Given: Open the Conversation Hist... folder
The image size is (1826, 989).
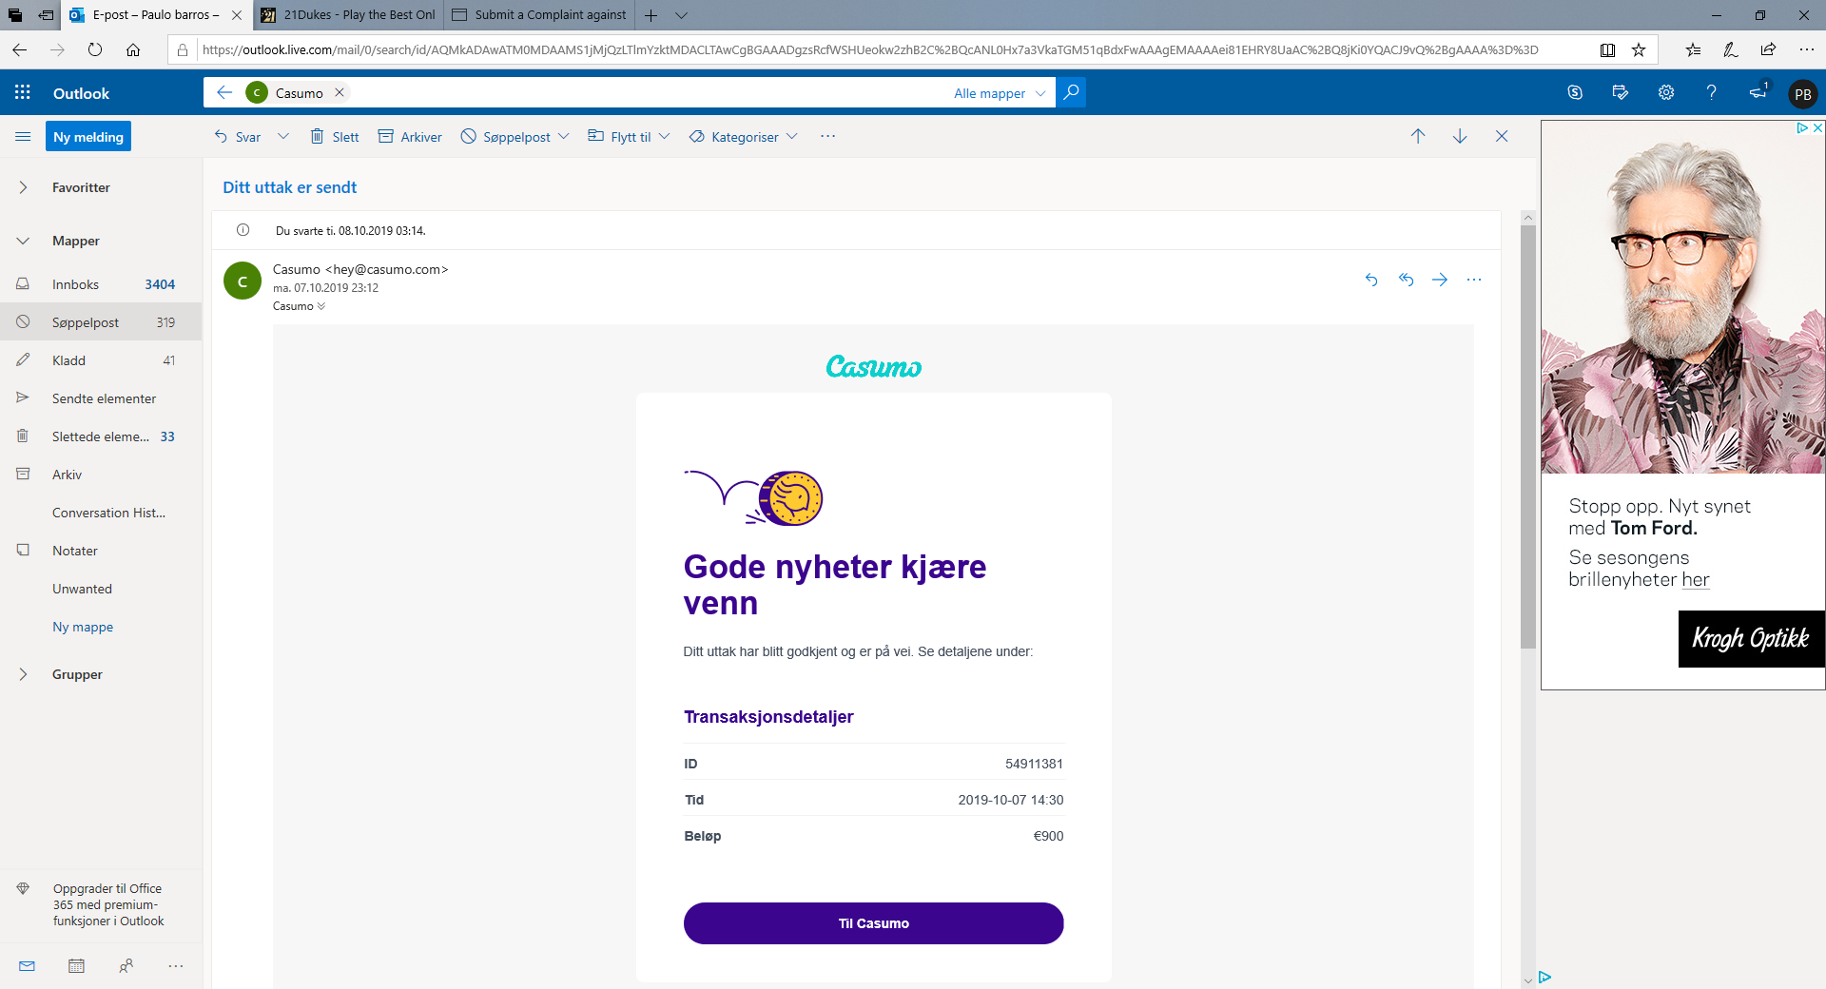Looking at the screenshot, I should (101, 513).
